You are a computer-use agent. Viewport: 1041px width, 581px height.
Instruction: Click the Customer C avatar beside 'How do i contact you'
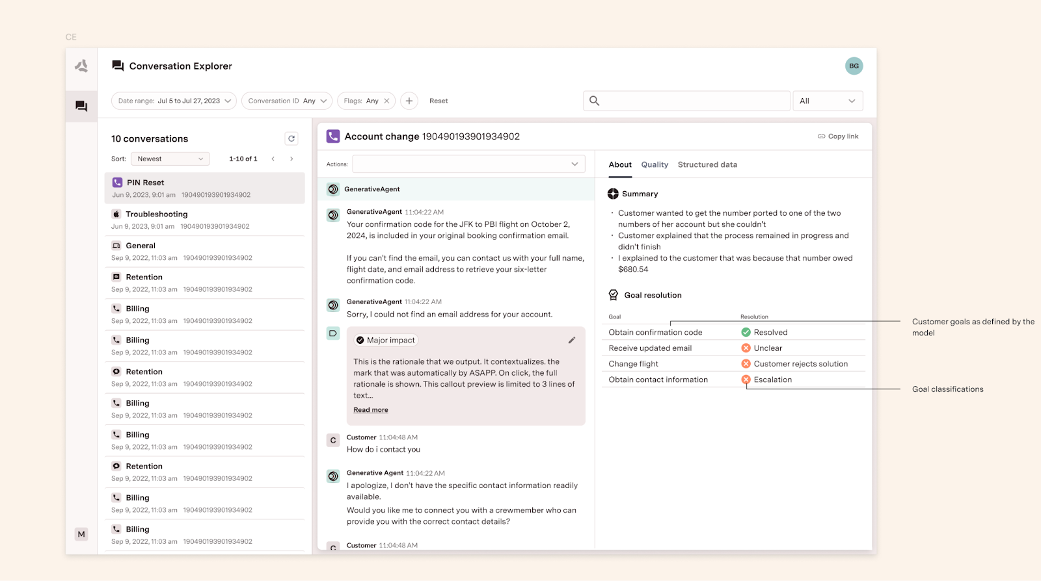point(333,440)
